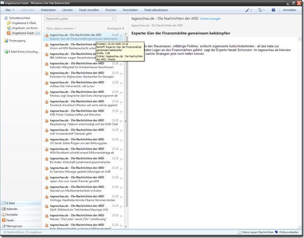Toggle flag on Finnland: Amoklauf message
Image resolution: width=304 pixels, height=238 pixels.
click(x=122, y=102)
